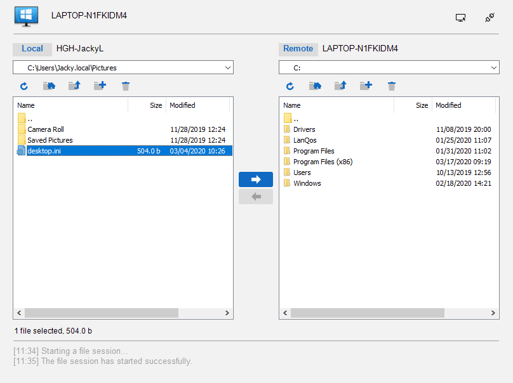513x383 pixels.
Task: Delete selected item in Remote pane
Action: tap(392, 86)
